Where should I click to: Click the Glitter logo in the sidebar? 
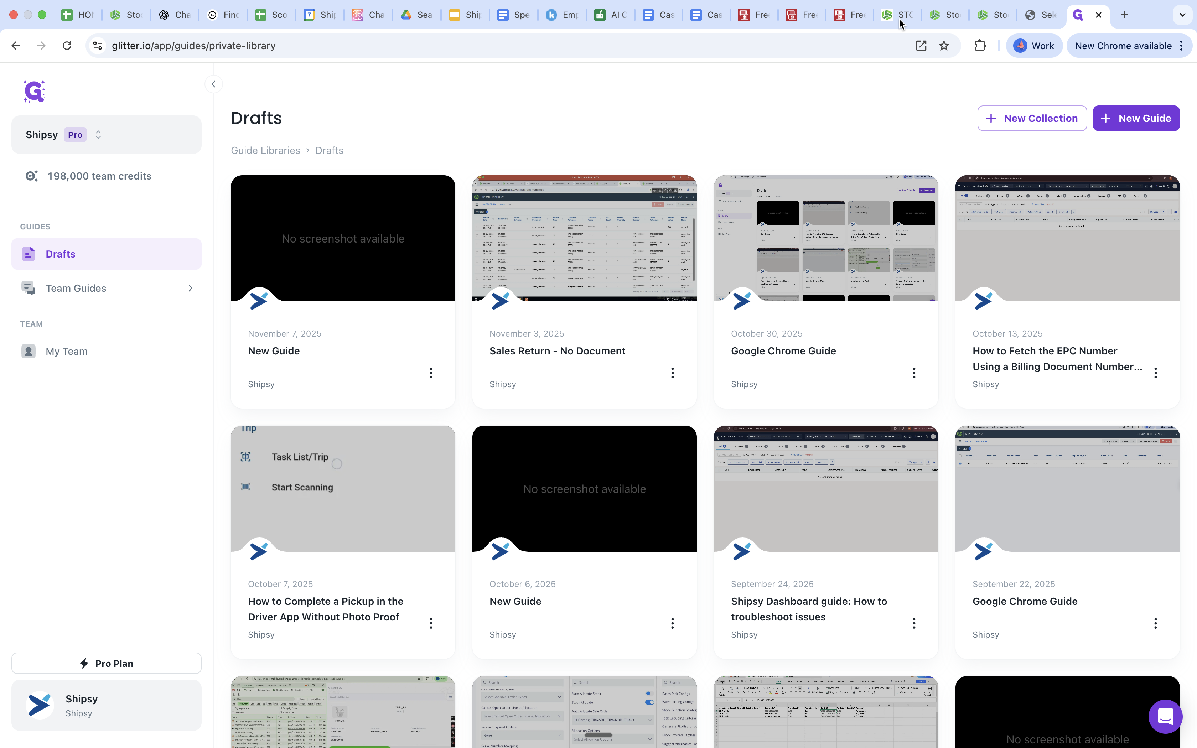click(34, 91)
